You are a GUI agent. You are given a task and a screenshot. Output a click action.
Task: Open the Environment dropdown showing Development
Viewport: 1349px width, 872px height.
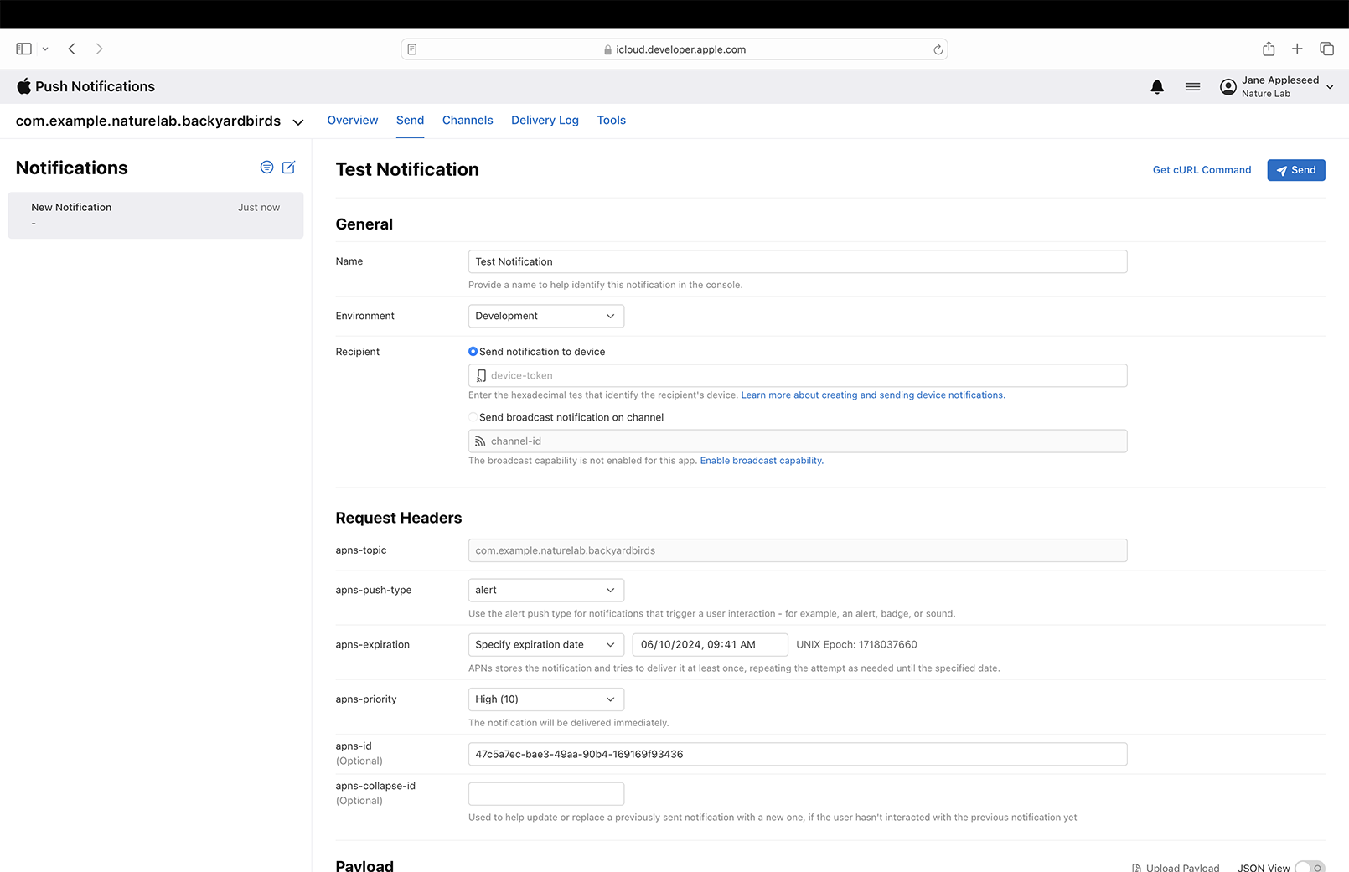[x=545, y=316]
